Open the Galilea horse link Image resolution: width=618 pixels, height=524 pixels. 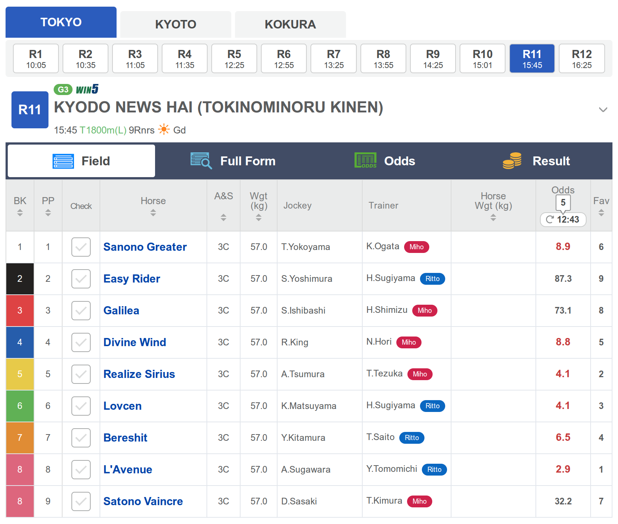click(121, 311)
